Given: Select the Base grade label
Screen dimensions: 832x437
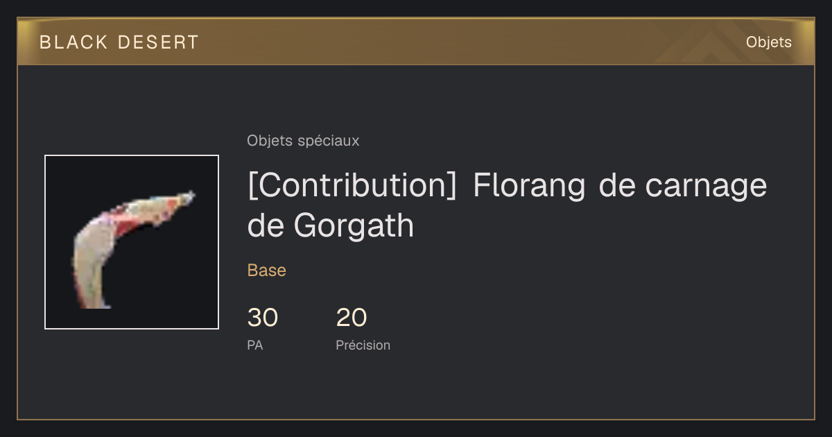Looking at the screenshot, I should coord(267,271).
